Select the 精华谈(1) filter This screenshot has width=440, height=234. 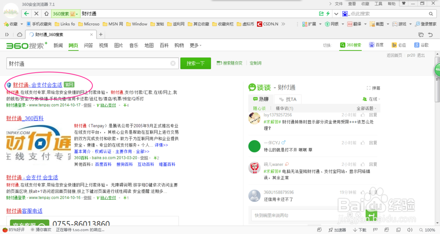[285, 108]
